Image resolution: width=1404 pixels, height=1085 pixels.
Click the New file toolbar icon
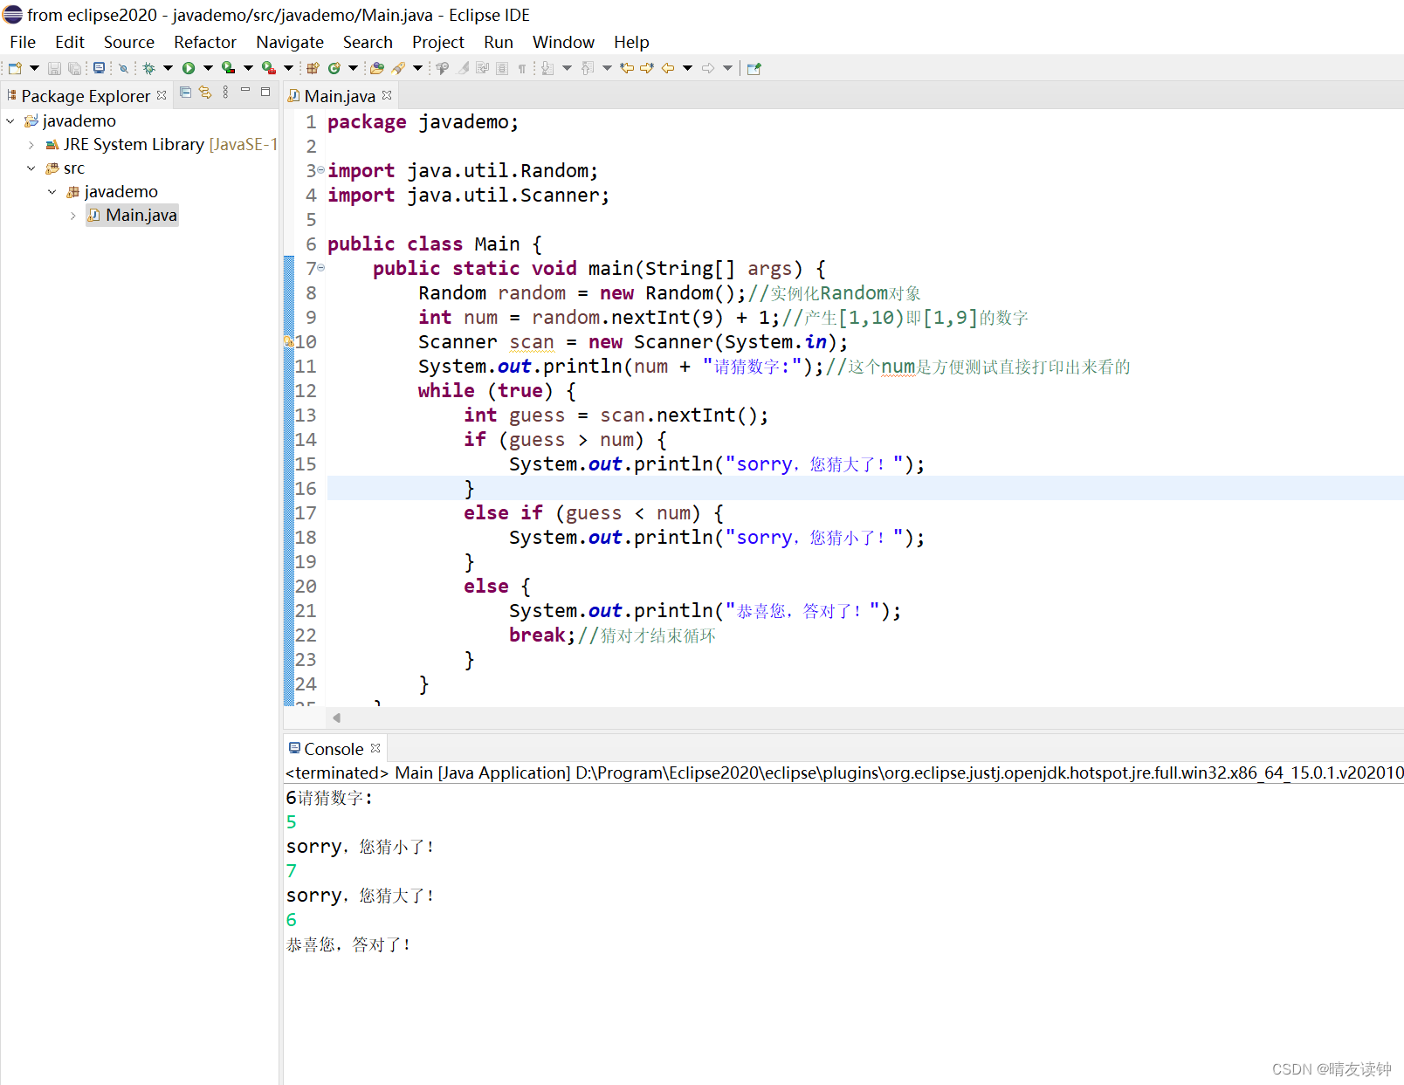pyautogui.click(x=15, y=68)
